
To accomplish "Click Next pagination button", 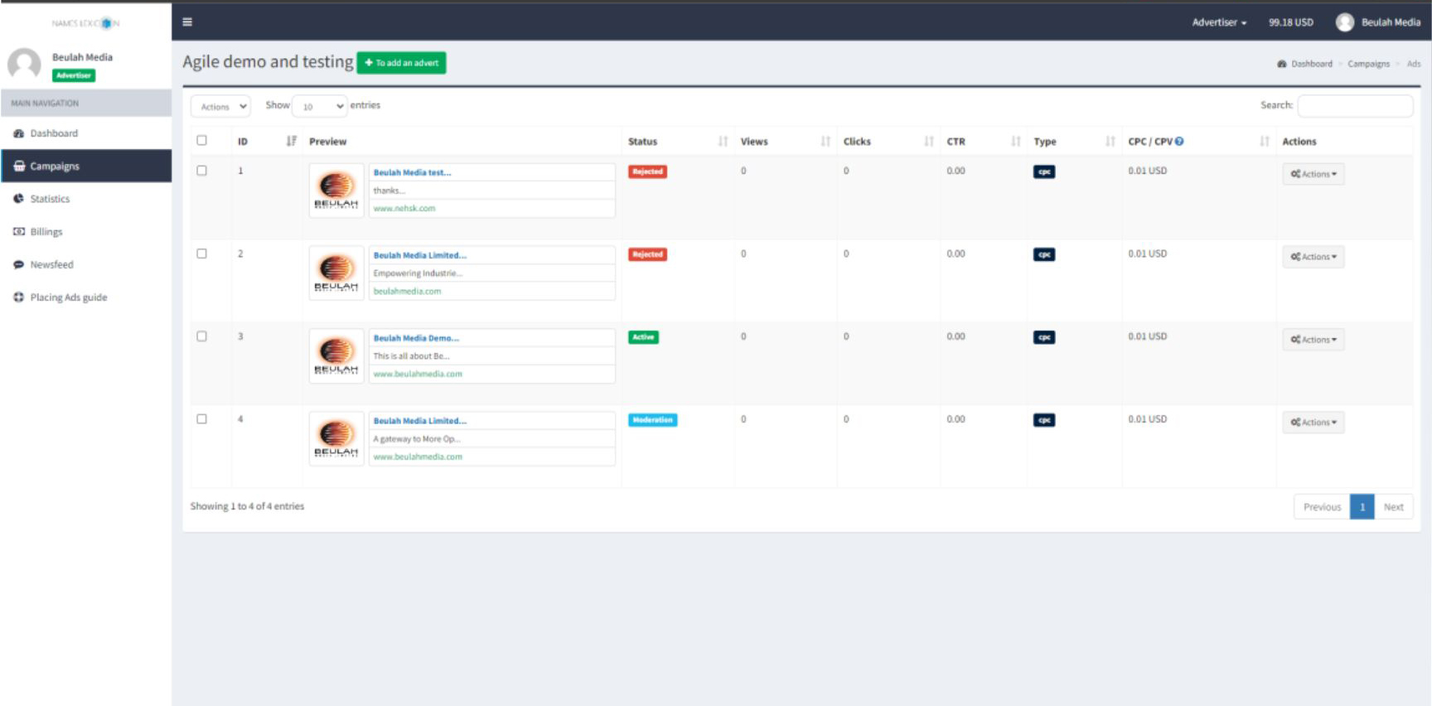I will 1393,507.
